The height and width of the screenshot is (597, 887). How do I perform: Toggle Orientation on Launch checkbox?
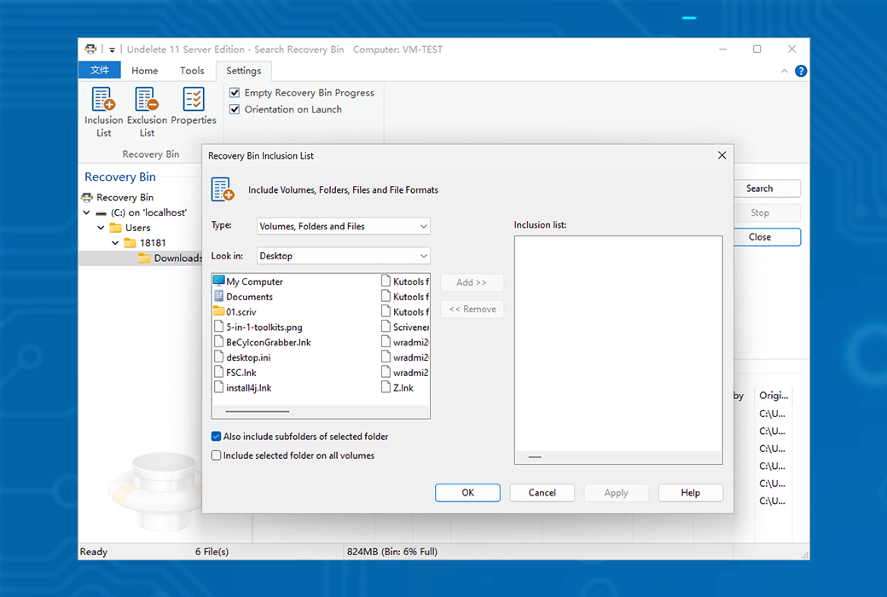coord(235,109)
